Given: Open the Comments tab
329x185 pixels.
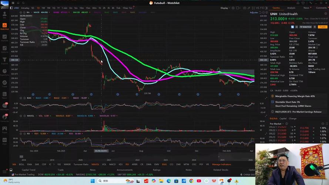Looking at the screenshot, I should (321, 8).
